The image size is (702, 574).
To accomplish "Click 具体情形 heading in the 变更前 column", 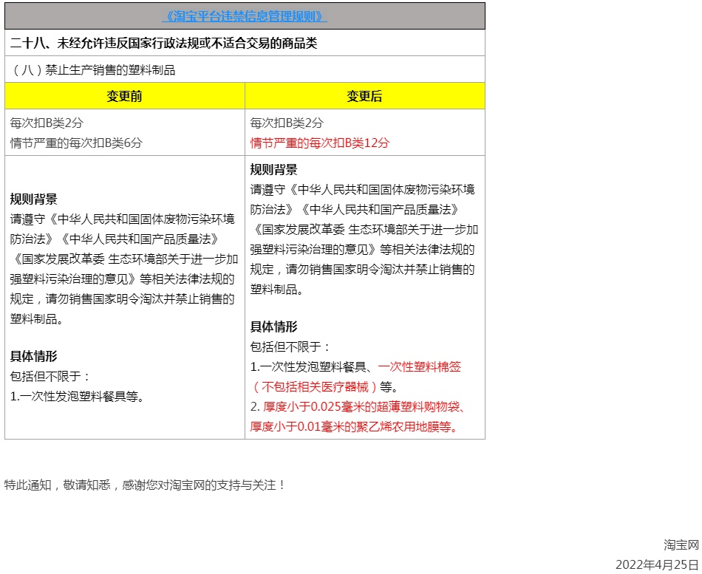I will (33, 356).
